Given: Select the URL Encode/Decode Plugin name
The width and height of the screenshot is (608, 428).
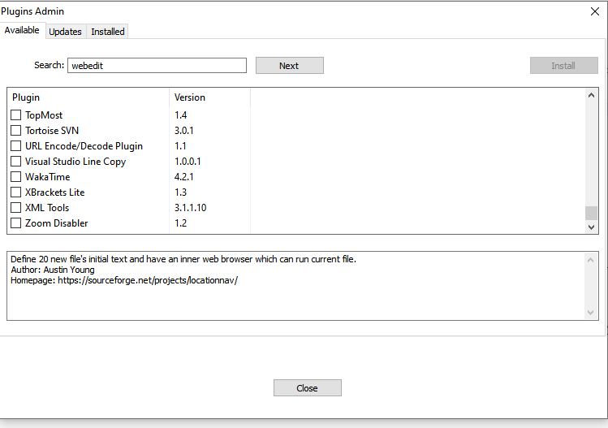Looking at the screenshot, I should 84,146.
